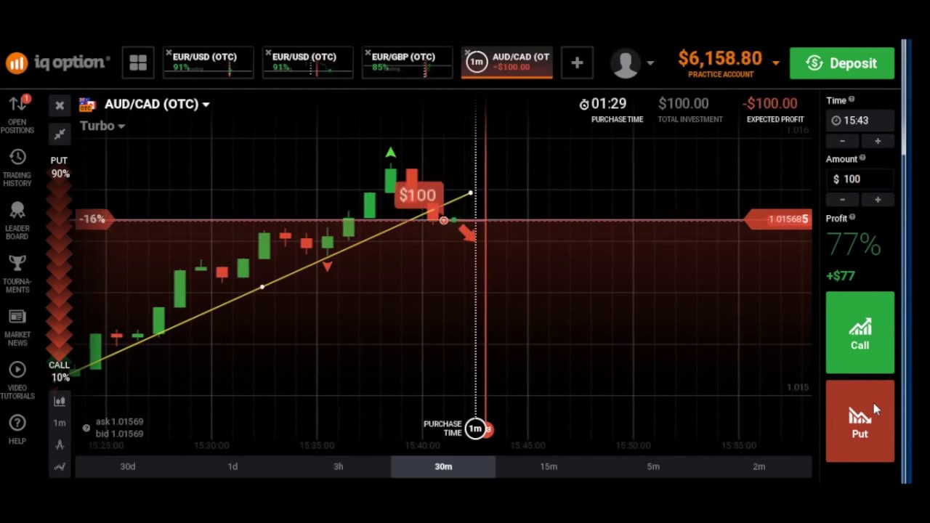
Task: Close the second EUR/USD (OTC) tab
Action: click(268, 54)
